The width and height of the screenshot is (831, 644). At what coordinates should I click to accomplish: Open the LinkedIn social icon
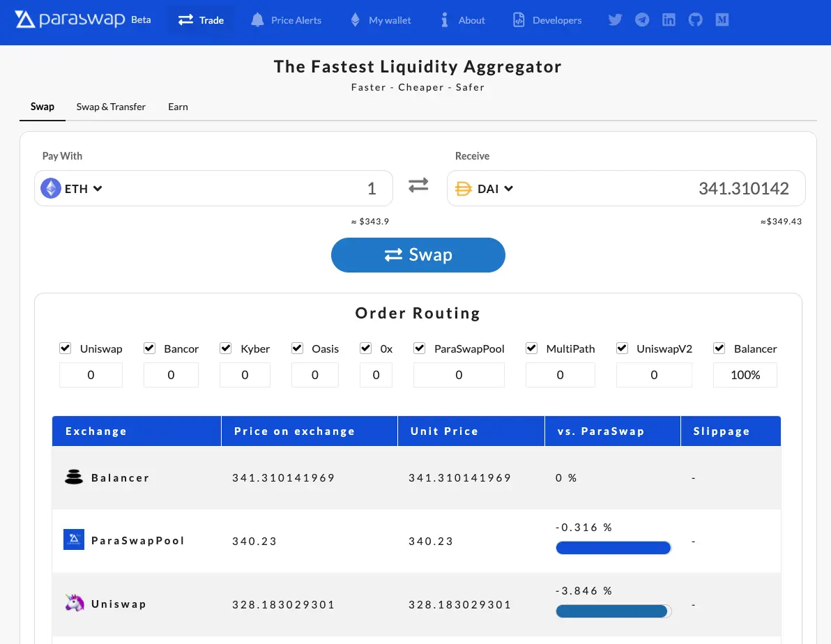tap(669, 20)
